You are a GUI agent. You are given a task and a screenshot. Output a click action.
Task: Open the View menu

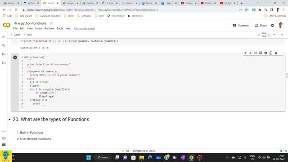pos(30,28)
